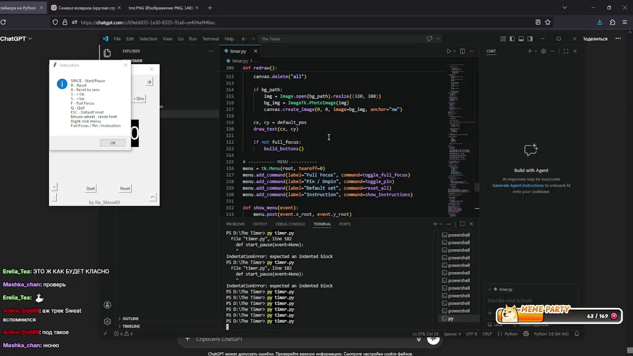This screenshot has width=633, height=356.
Task: Click Generate Agent Instructions link
Action: tap(518, 185)
